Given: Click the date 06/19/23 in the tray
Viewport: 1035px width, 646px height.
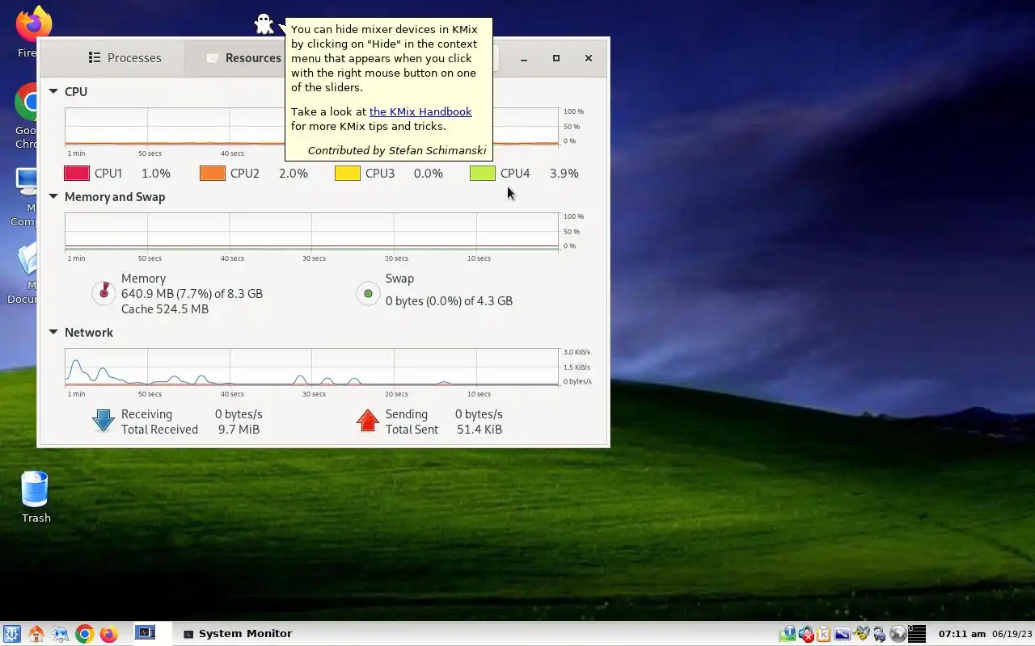Looking at the screenshot, I should point(1012,634).
